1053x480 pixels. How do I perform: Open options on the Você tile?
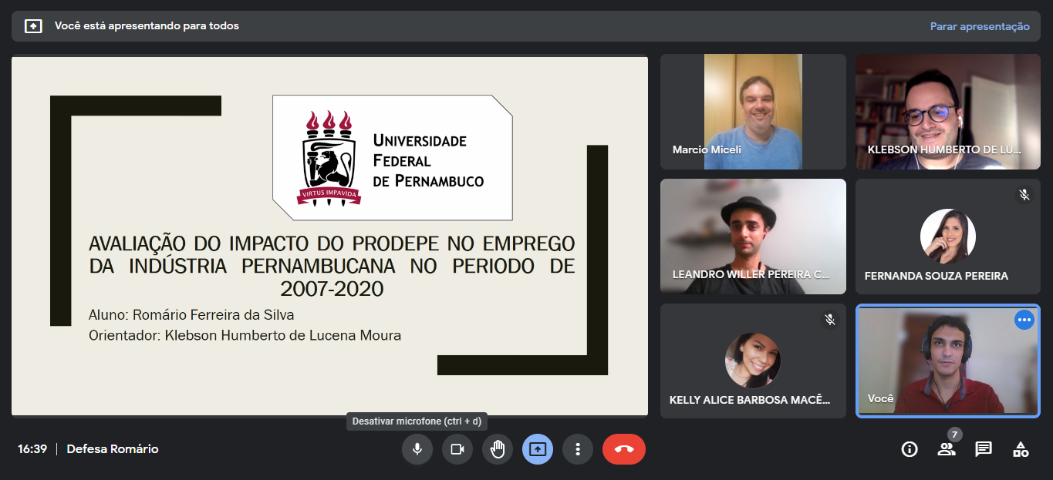1024,320
